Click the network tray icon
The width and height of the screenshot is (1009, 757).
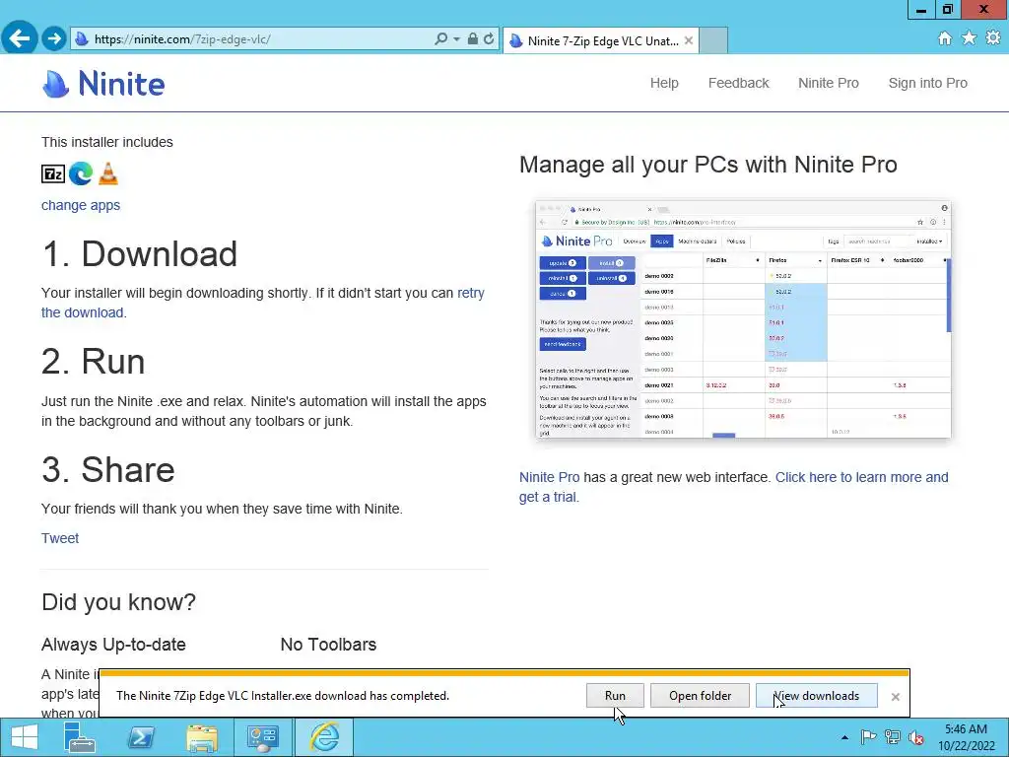click(x=892, y=737)
